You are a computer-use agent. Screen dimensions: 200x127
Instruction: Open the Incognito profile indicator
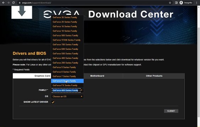tap(186, 3)
